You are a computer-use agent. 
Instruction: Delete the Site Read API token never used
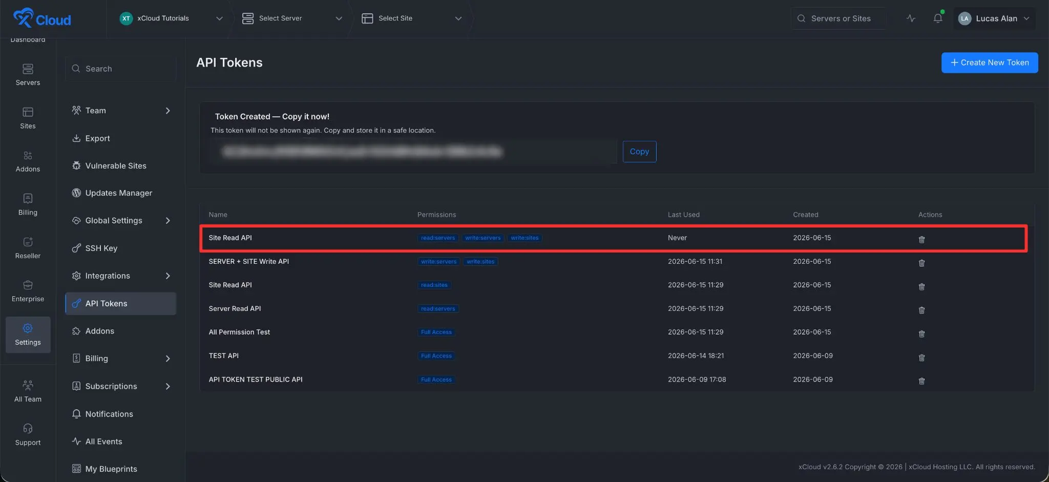coord(921,239)
